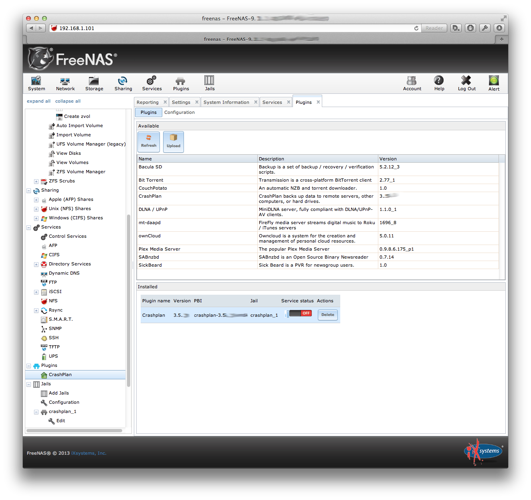531x500 pixels.
Task: Open the iXsystems, Inc. footer link
Action: 89,453
